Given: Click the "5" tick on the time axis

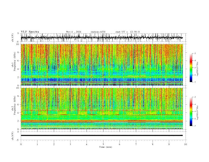Looking at the screenshot, I should [103, 144].
